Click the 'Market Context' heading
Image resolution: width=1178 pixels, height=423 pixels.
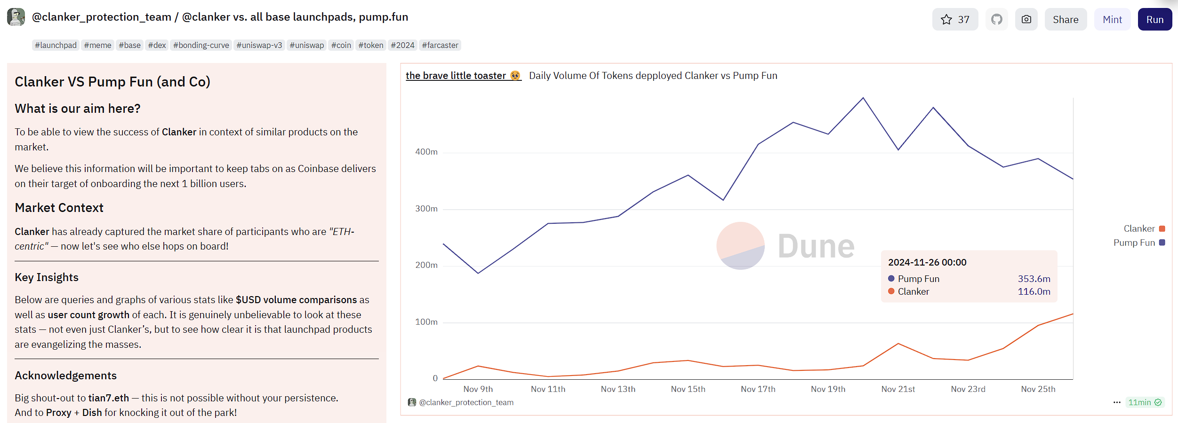[59, 208]
